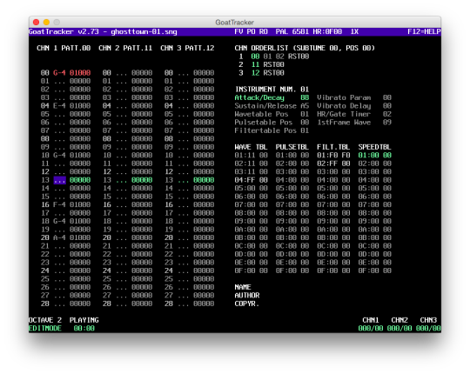Click the G-4 note at row 00 of channel 1
Viewport: 470px width, 374px height.
point(59,73)
